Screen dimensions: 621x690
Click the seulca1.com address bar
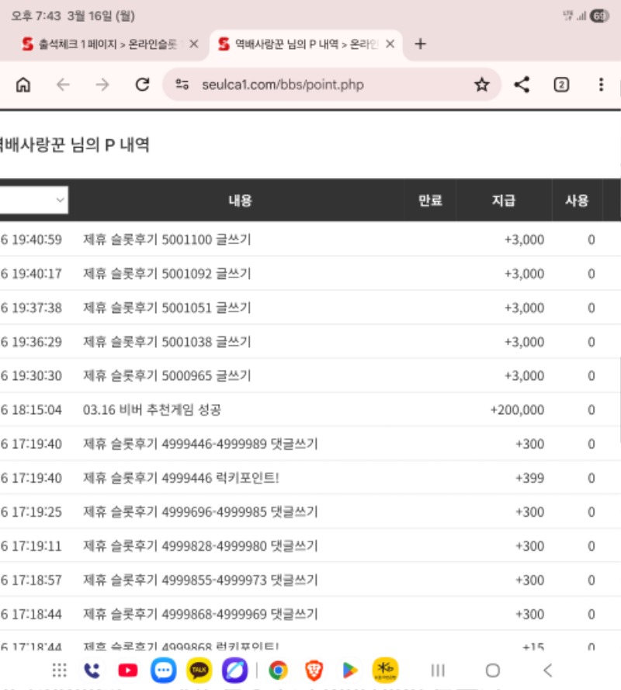[326, 85]
